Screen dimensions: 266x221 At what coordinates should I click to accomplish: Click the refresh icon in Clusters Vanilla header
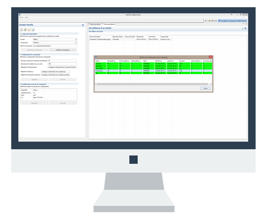[83, 25]
